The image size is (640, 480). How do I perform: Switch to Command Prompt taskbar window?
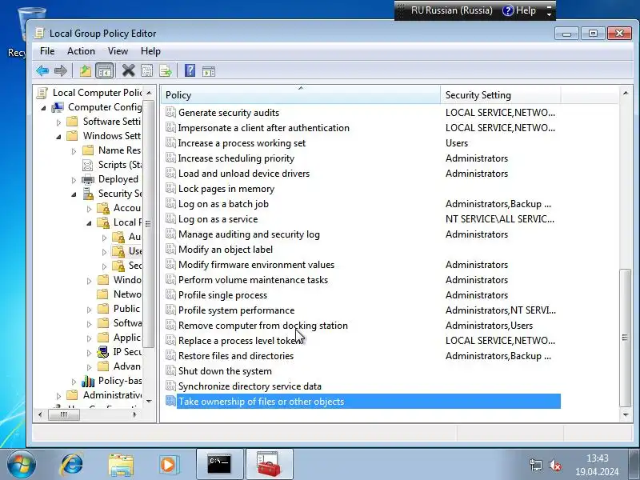click(219, 464)
